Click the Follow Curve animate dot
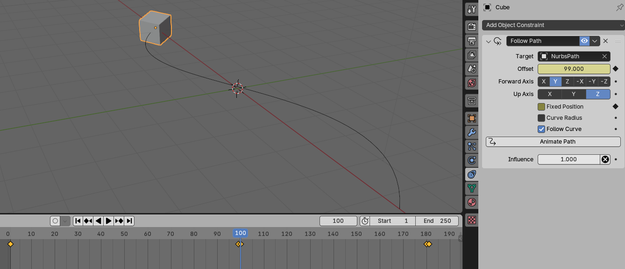Image resolution: width=625 pixels, height=269 pixels. click(616, 129)
